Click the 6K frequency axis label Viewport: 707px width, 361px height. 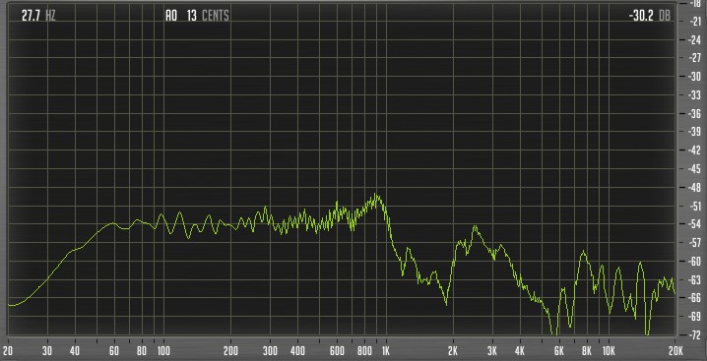559,351
